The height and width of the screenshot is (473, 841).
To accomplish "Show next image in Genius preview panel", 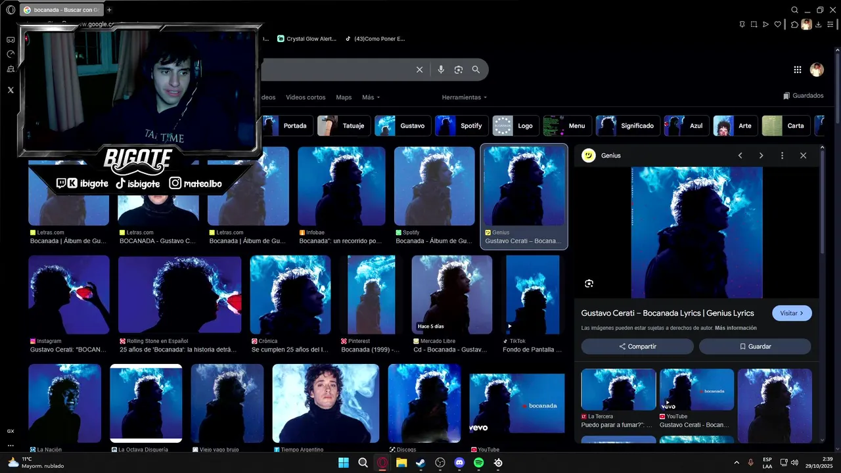I will tap(761, 156).
